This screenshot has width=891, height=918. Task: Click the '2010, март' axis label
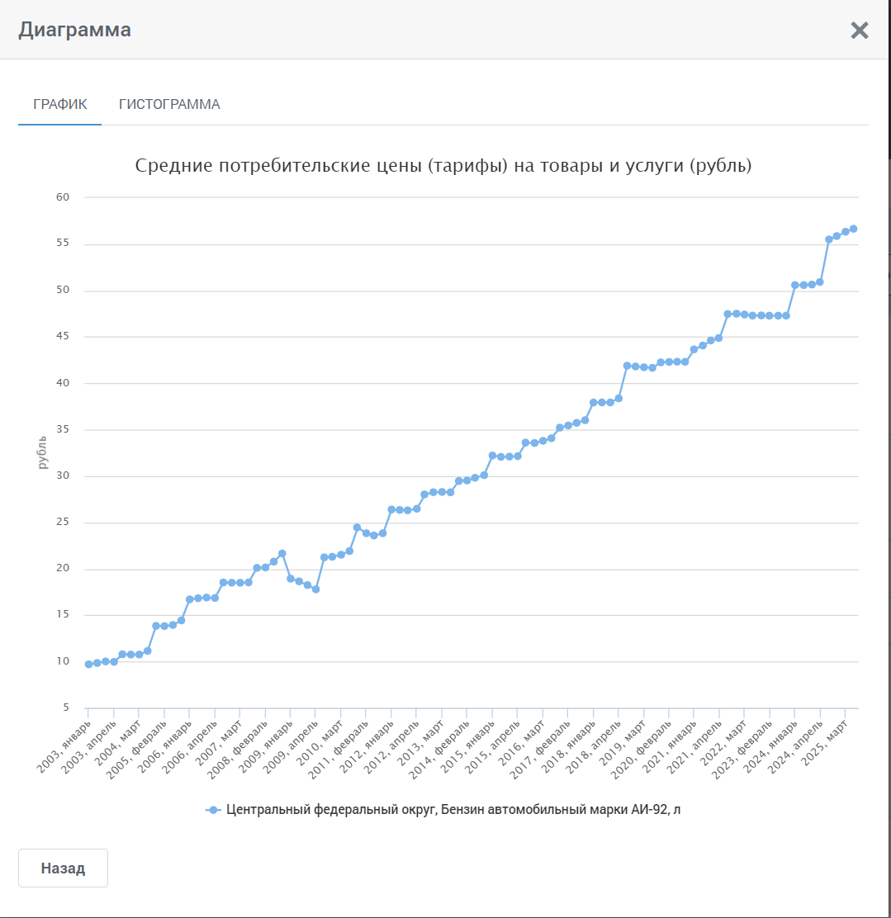pos(319,742)
